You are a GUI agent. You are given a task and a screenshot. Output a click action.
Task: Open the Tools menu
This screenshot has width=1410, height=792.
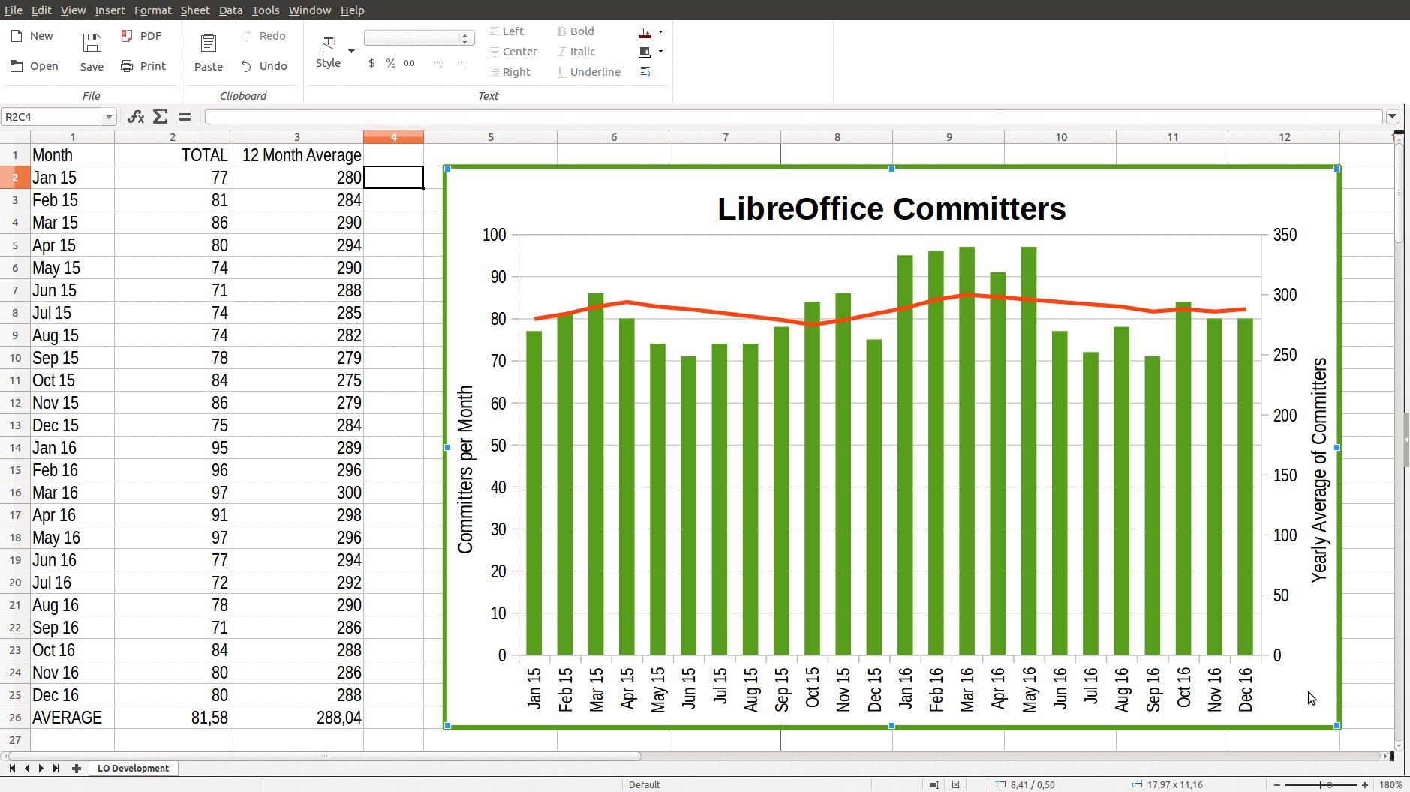coord(266,10)
